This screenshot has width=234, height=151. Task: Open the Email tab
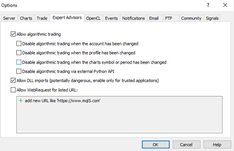click(154, 19)
